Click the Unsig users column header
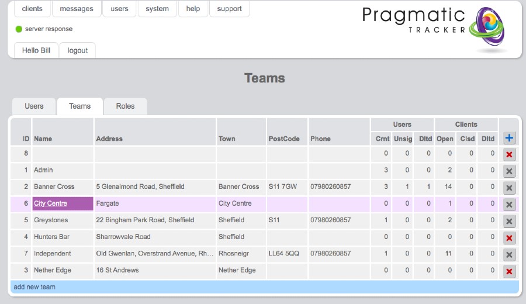 [403, 139]
